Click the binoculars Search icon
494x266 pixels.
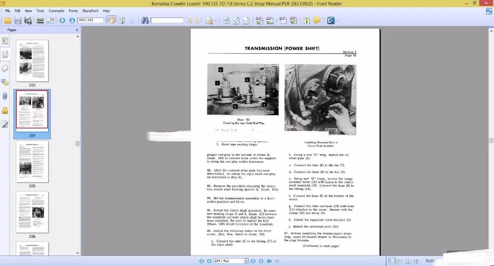[145, 20]
